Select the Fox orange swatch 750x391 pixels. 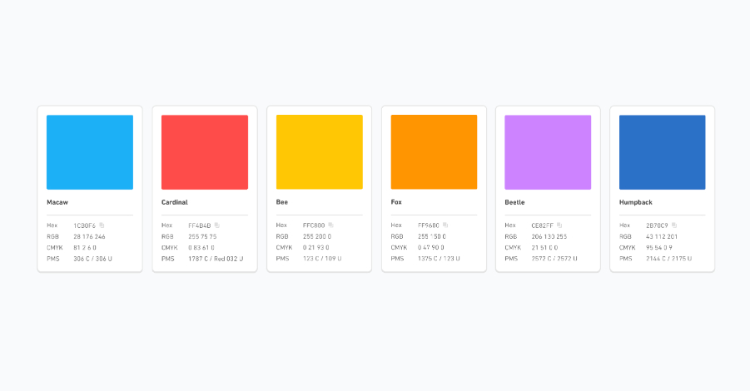[x=434, y=152]
